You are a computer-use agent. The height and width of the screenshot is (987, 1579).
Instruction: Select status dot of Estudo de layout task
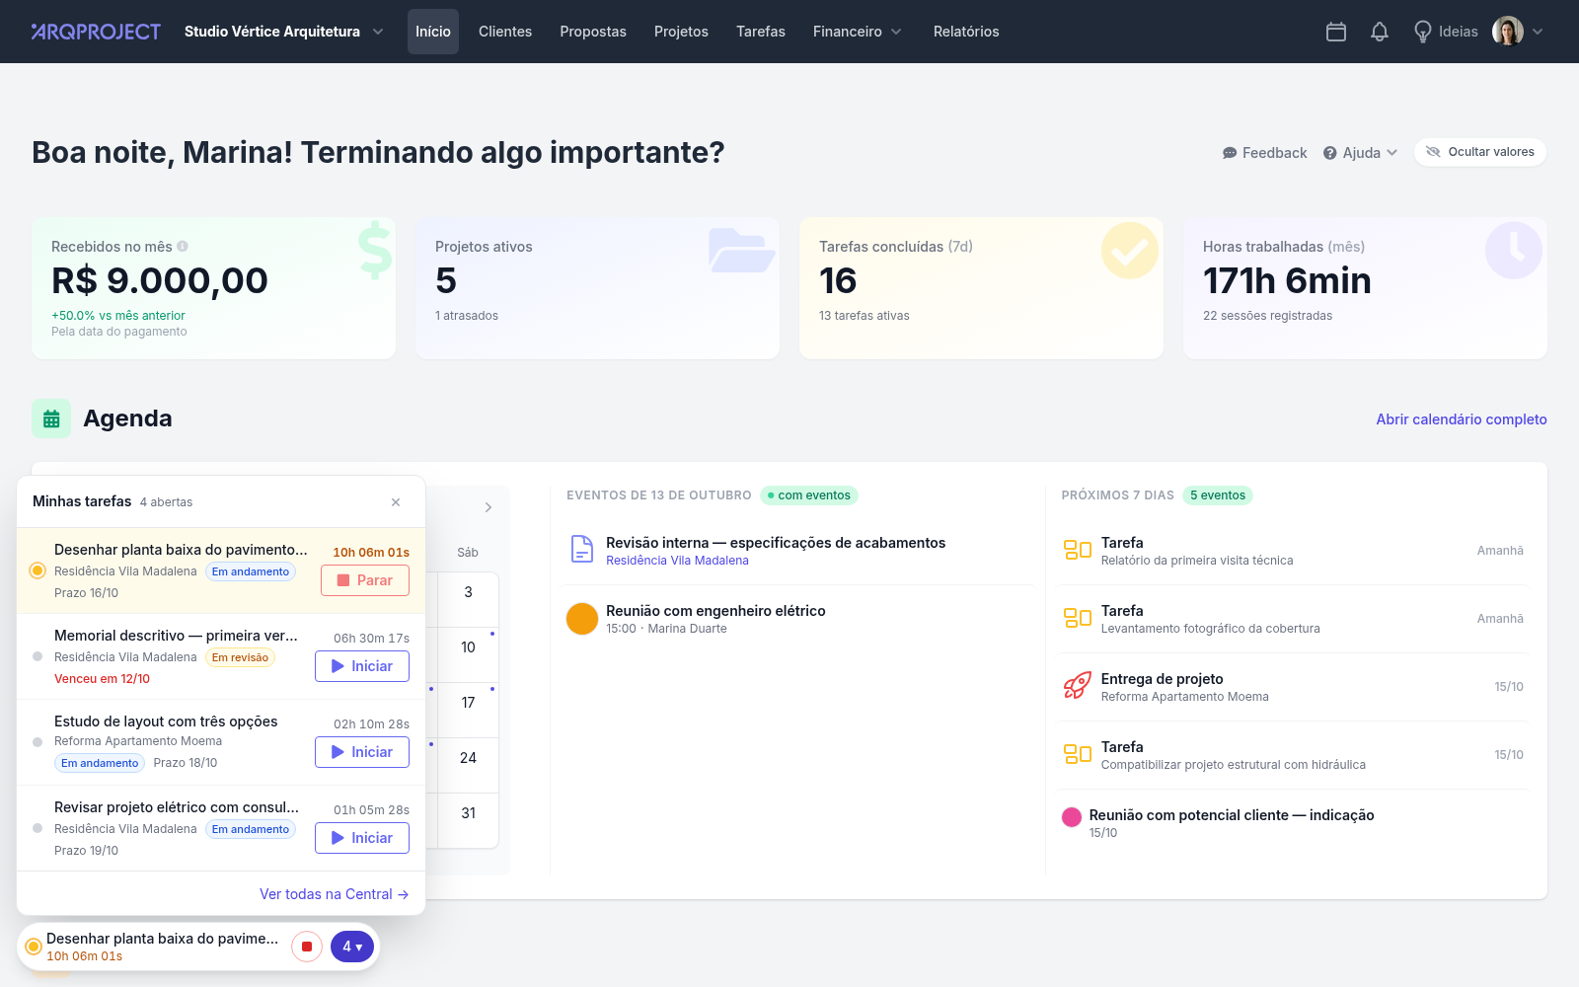tap(38, 742)
